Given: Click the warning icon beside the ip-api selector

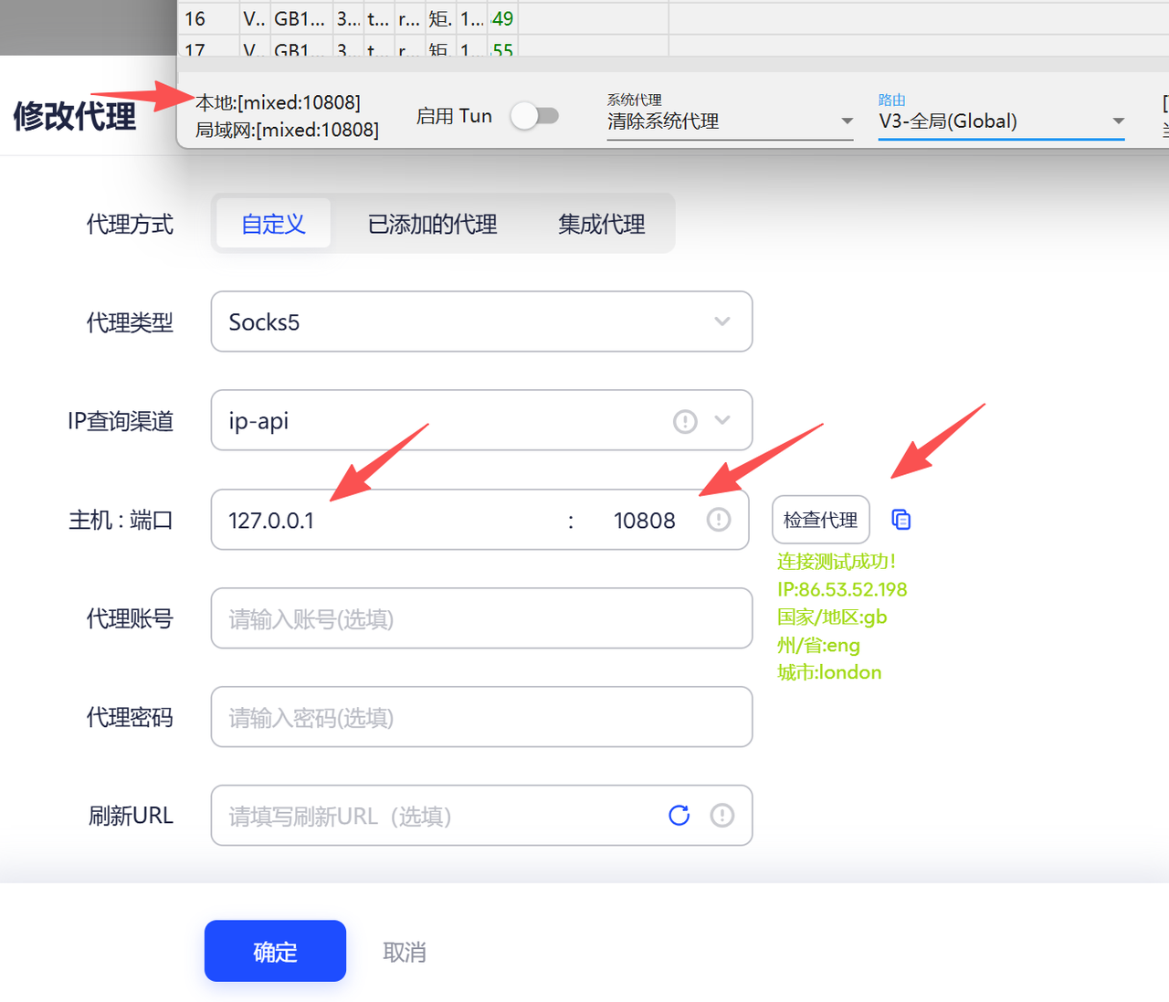Looking at the screenshot, I should [684, 420].
